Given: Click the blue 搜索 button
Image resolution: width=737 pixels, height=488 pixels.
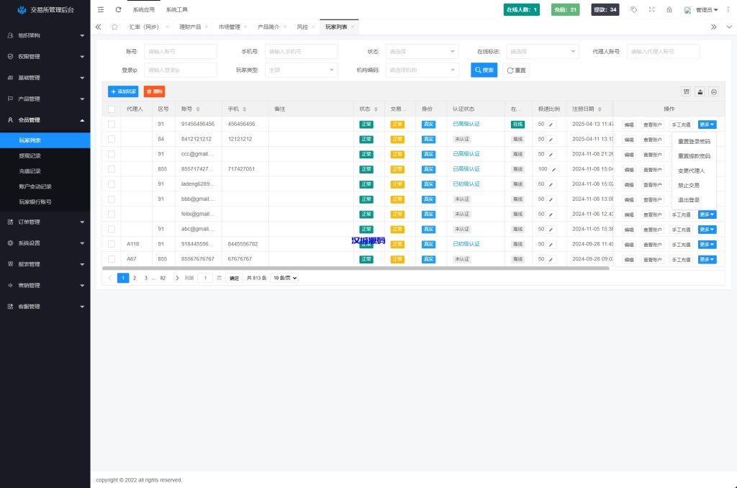Looking at the screenshot, I should 484,70.
